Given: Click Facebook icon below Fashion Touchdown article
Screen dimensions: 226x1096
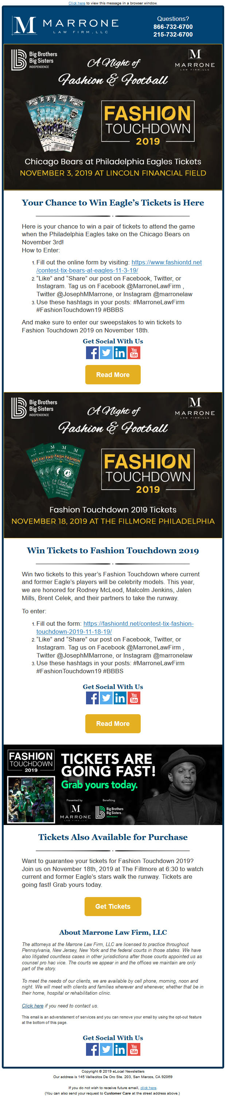Looking at the screenshot, I should click(92, 698).
